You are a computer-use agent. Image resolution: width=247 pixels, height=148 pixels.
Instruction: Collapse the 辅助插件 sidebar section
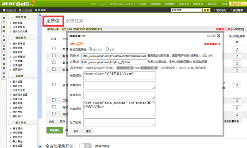[12, 38]
